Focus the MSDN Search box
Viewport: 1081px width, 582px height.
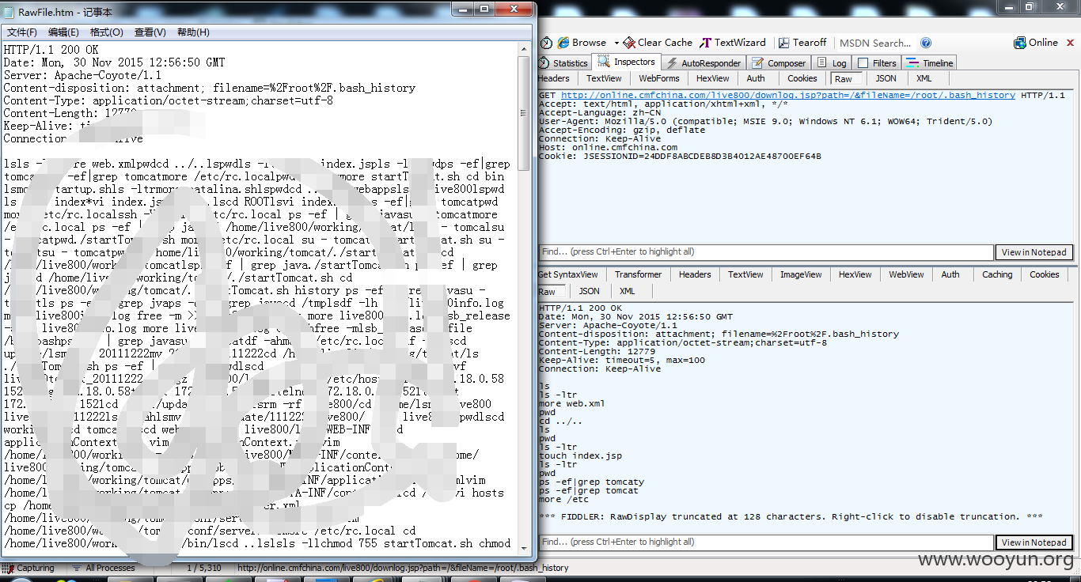(x=875, y=43)
